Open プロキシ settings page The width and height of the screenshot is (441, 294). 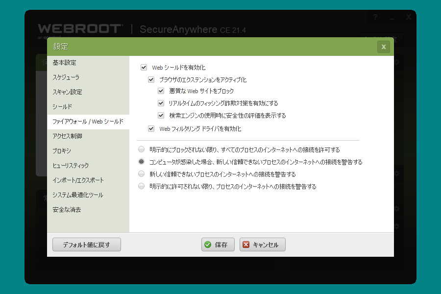(x=88, y=151)
